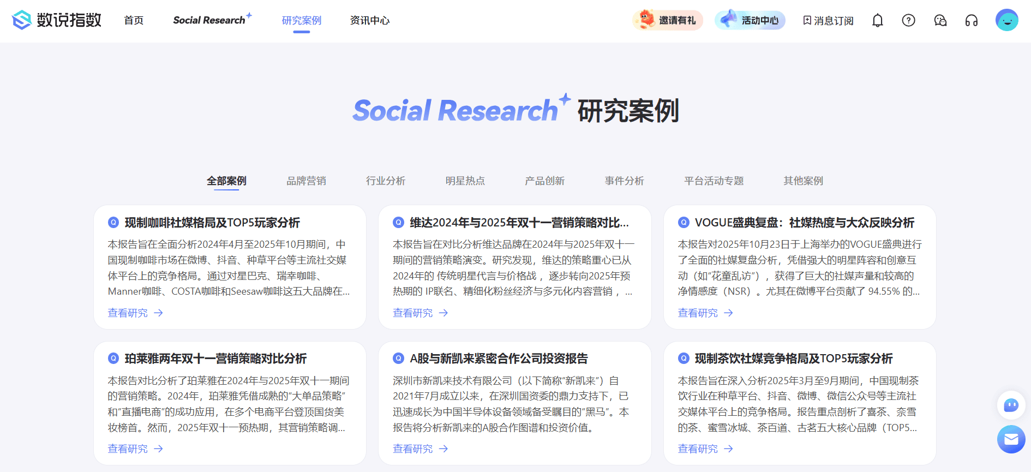Click the Q icon beside 珀莱雅两年双十一 title

[113, 358]
